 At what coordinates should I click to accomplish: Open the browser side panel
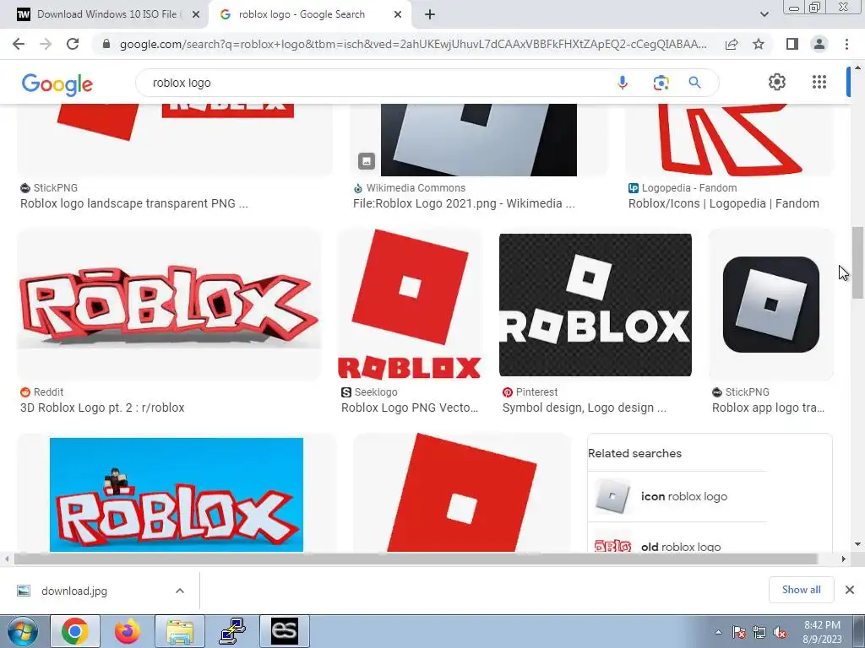coord(792,44)
